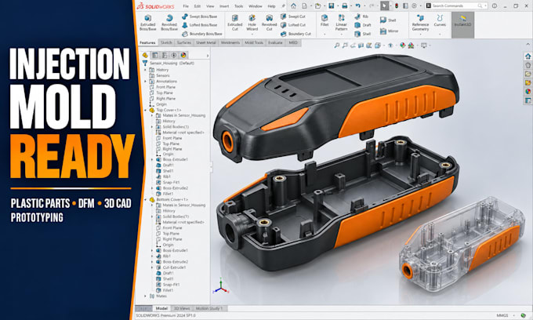Image resolution: width=533 pixels, height=320 pixels.
Task: Switch to the Sheet Metal tab
Action: [x=206, y=42]
